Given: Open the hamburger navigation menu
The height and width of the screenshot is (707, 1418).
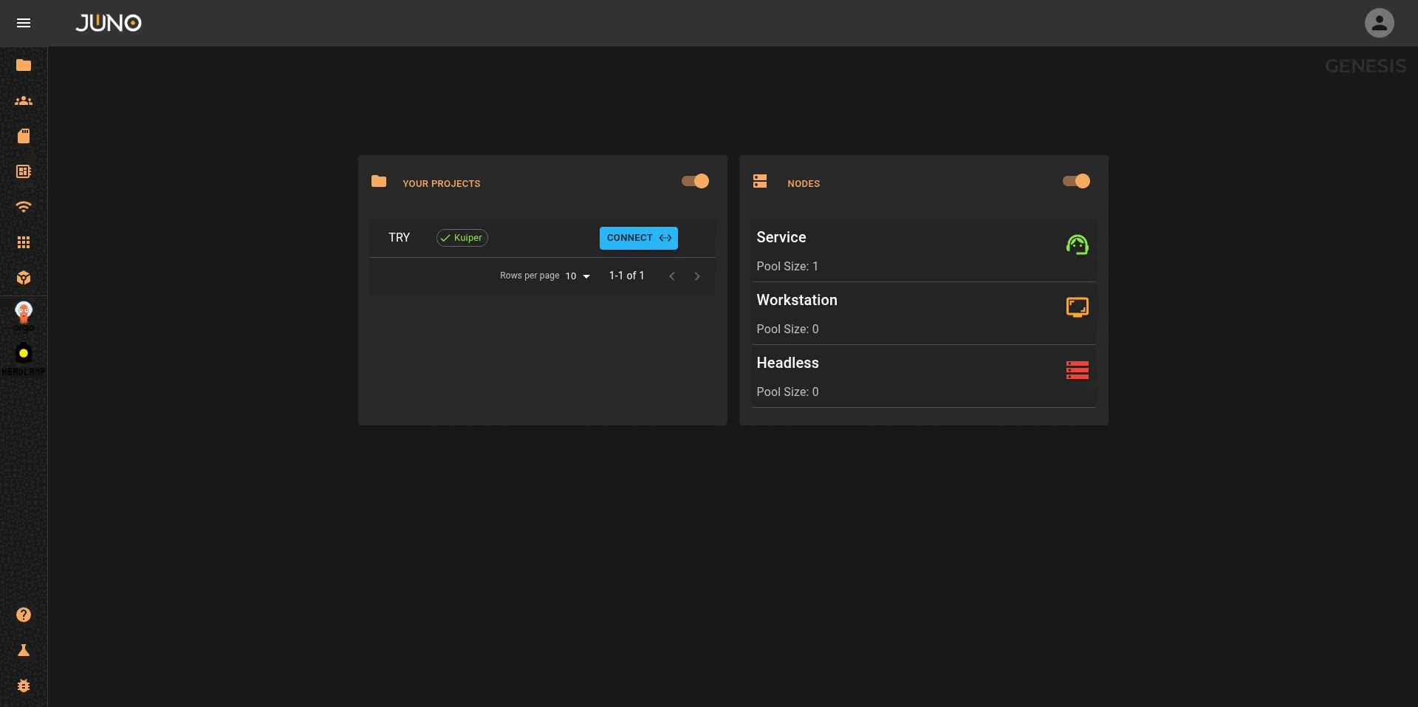Looking at the screenshot, I should click(x=24, y=23).
